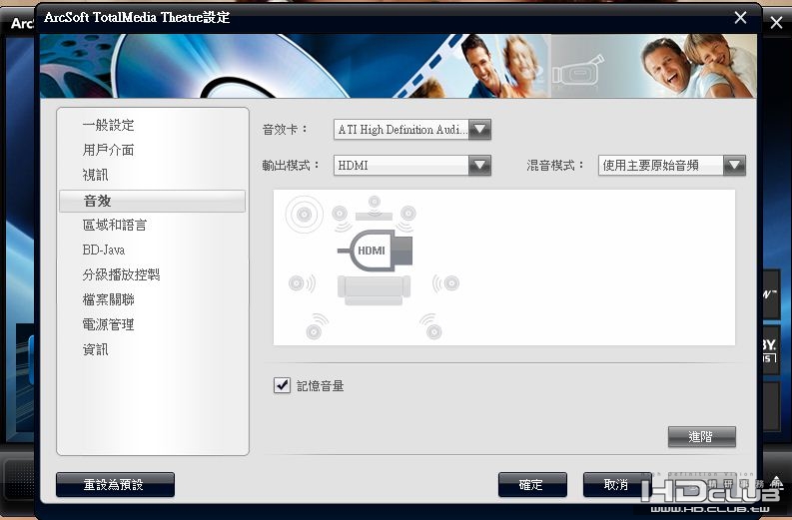Viewport: 792px width, 520px height.
Task: Click the HDMI connector icon in diagram
Action: click(376, 250)
